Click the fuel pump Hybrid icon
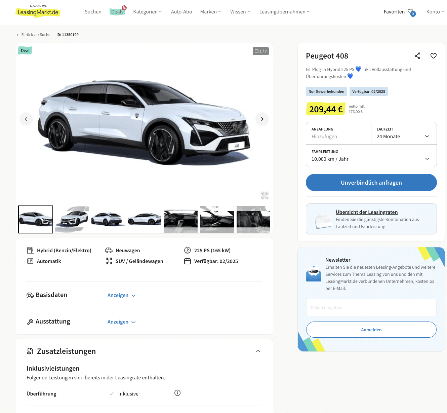 30,250
